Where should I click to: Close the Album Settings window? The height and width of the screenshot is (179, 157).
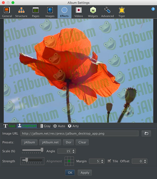tap(3, 3)
